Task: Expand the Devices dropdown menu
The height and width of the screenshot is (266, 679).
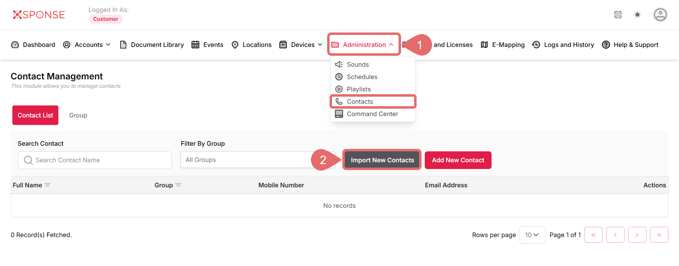Action: [x=301, y=45]
